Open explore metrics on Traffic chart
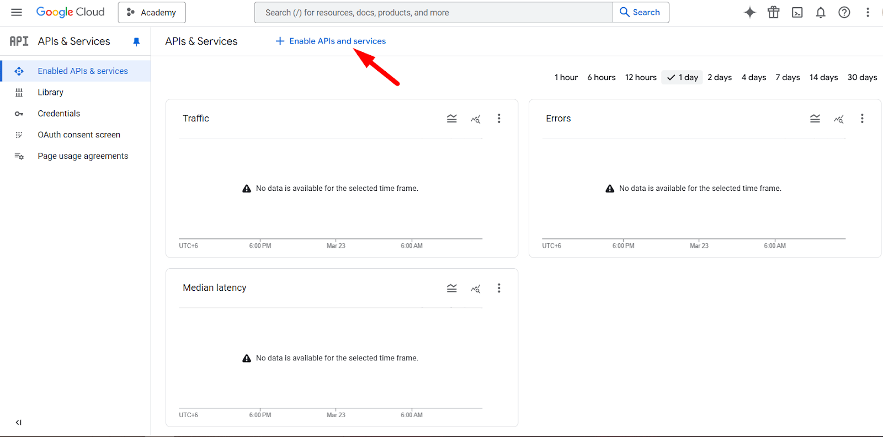The height and width of the screenshot is (437, 883). 476,119
